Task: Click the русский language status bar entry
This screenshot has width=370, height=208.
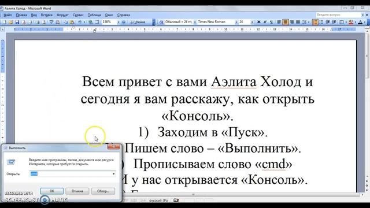Action: pyautogui.click(x=158, y=200)
